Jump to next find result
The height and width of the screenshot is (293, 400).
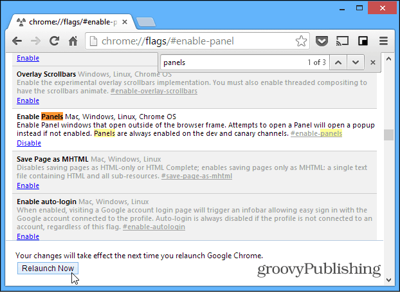tap(356, 62)
